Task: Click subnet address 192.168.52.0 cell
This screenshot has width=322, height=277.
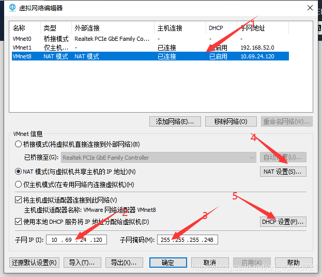Action: point(257,48)
